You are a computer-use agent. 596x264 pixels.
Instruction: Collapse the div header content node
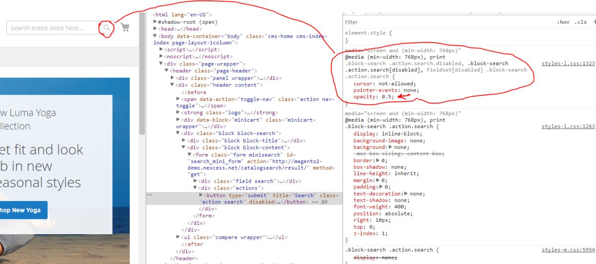pos(172,85)
